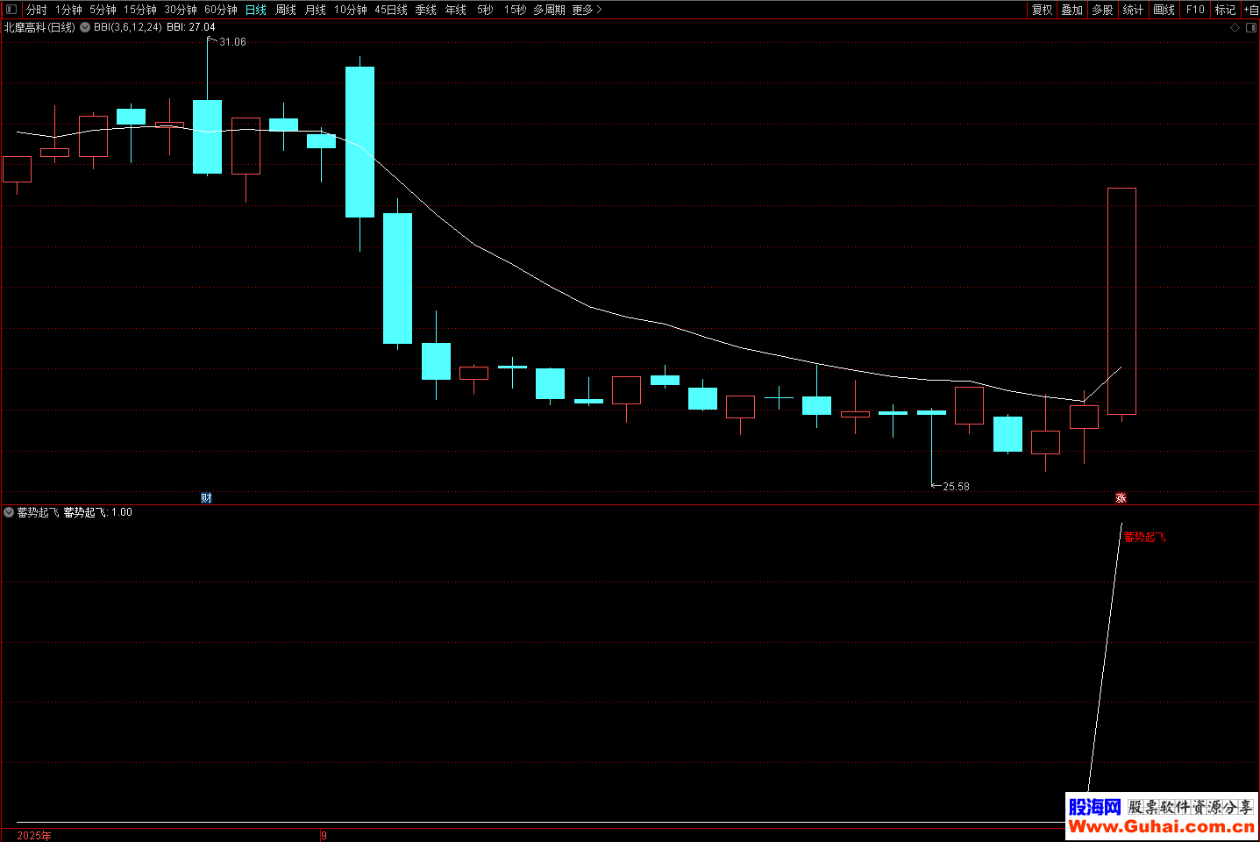Open the 标记 mark tool

(1225, 10)
